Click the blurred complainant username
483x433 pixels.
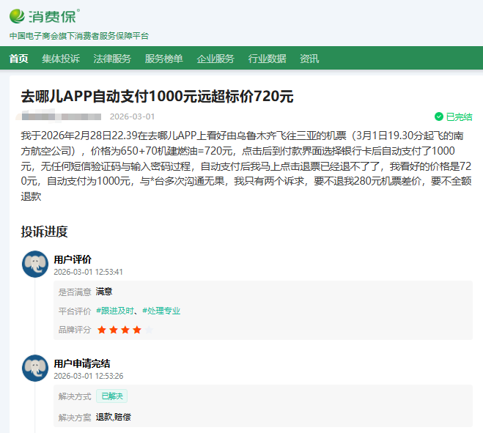click(x=61, y=116)
